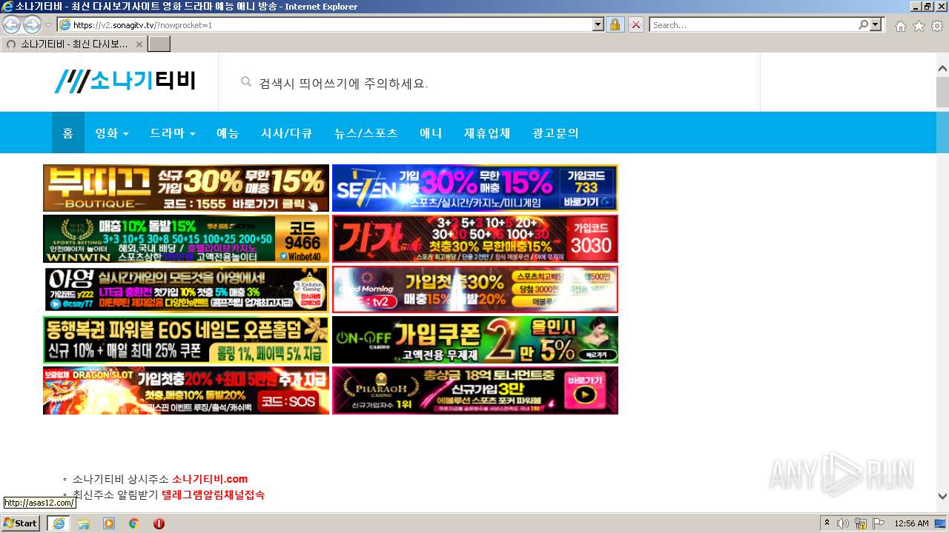Click the 소나기티비 site logo

[x=125, y=81]
